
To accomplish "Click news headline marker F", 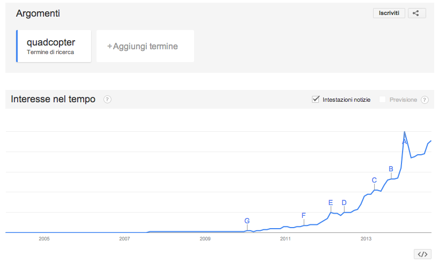I will click(303, 216).
